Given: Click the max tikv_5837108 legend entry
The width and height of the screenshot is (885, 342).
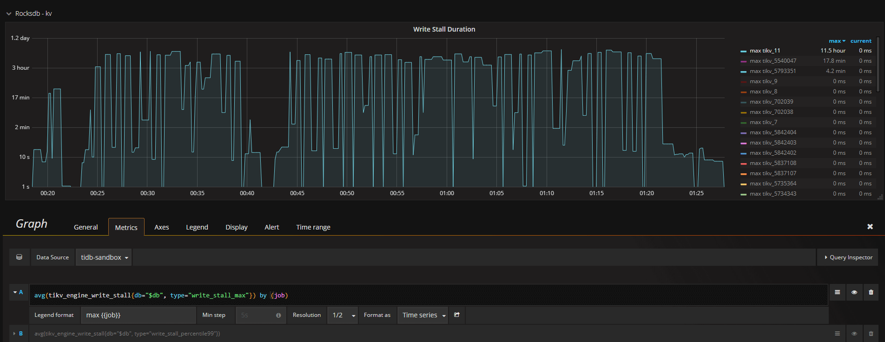Looking at the screenshot, I should click(x=773, y=163).
